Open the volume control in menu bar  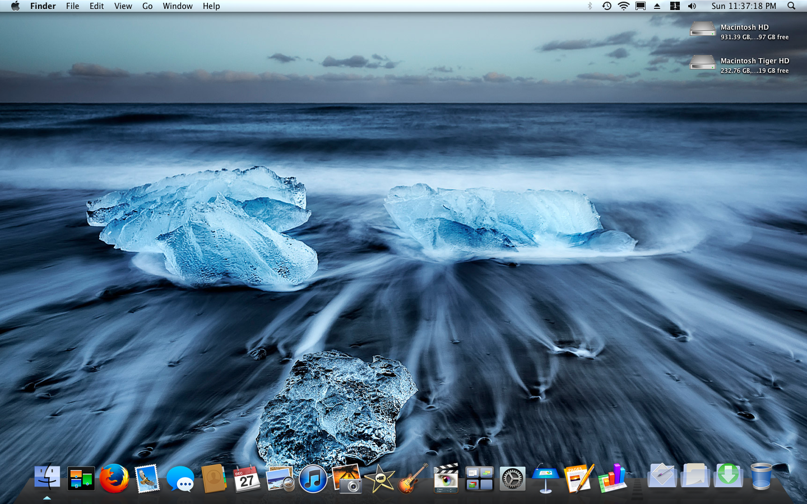pyautogui.click(x=692, y=6)
